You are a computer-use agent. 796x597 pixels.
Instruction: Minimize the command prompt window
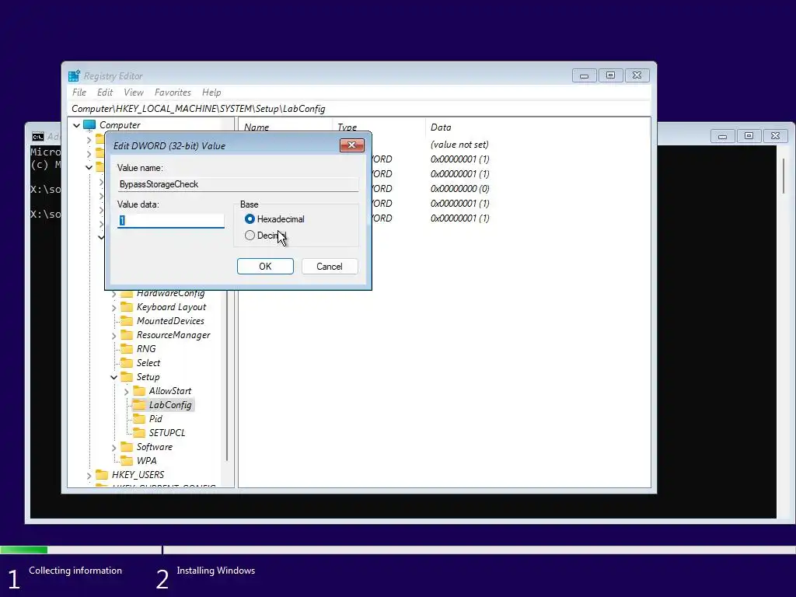(722, 136)
